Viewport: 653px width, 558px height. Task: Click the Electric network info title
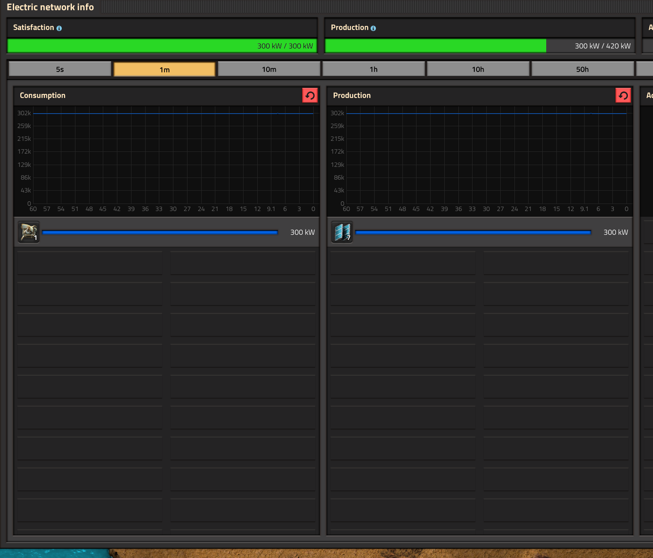50,7
